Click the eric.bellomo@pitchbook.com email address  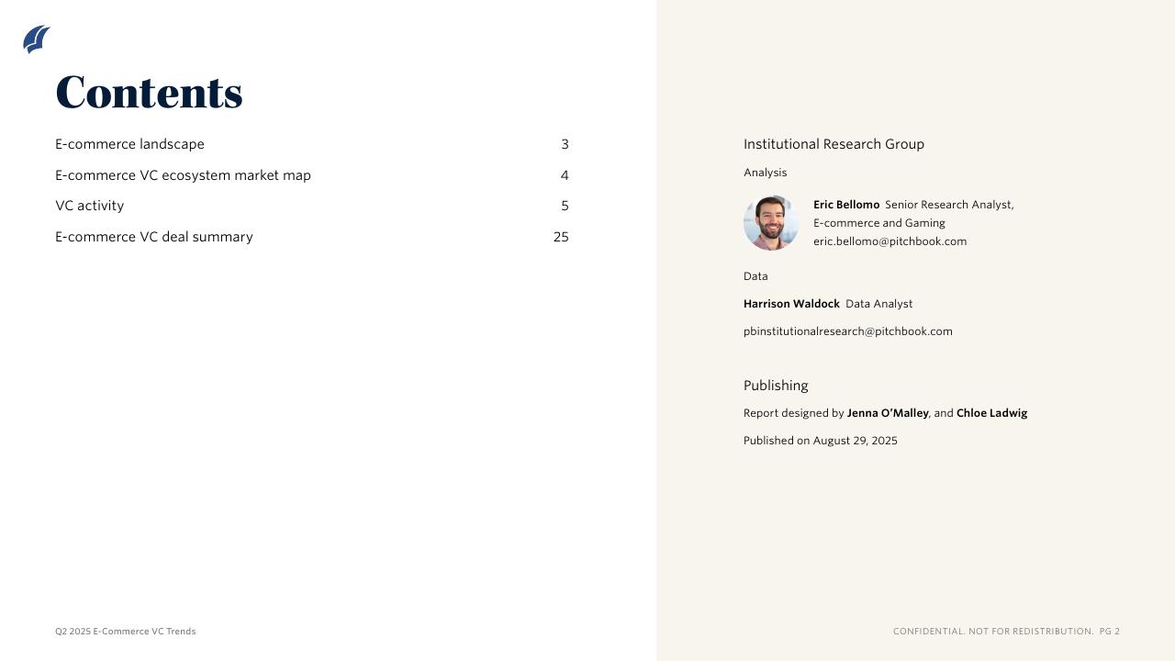tap(890, 241)
